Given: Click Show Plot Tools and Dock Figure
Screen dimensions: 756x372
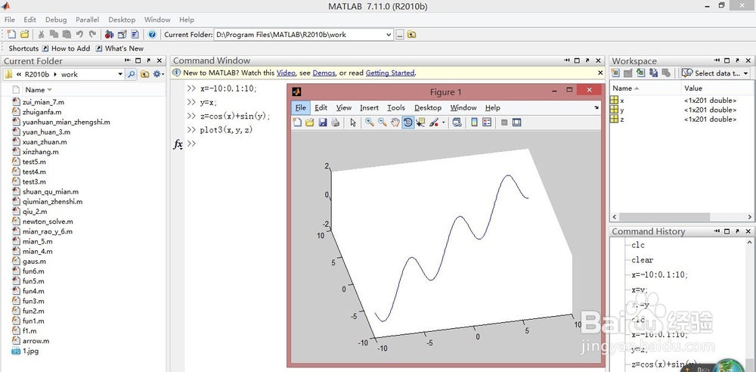Looking at the screenshot, I should [x=517, y=122].
